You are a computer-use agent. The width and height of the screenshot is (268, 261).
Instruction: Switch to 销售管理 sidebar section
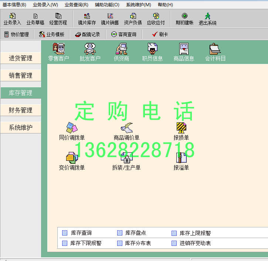pos(20,75)
